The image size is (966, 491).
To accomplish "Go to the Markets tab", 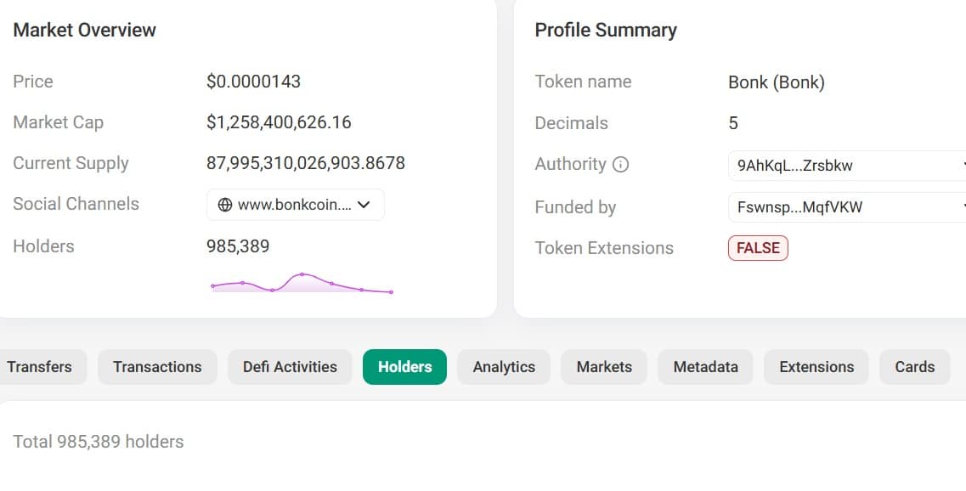I will [x=604, y=367].
